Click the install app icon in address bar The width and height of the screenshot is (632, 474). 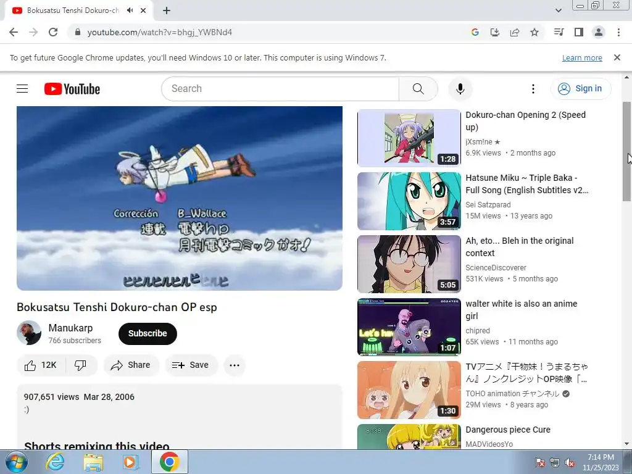pos(494,32)
